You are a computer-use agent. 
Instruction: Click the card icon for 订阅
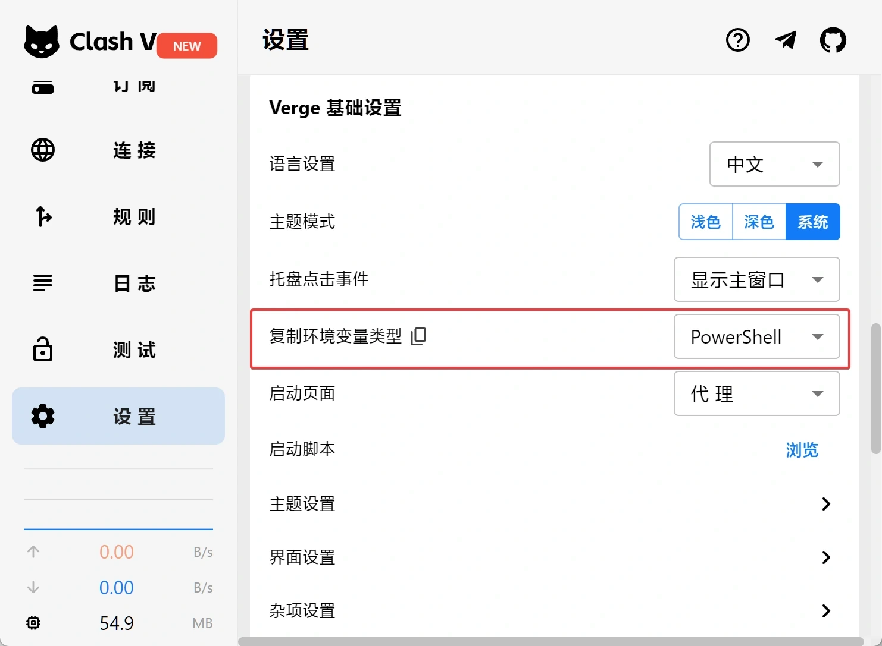click(x=43, y=87)
